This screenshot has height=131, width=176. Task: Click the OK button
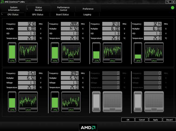(128, 120)
